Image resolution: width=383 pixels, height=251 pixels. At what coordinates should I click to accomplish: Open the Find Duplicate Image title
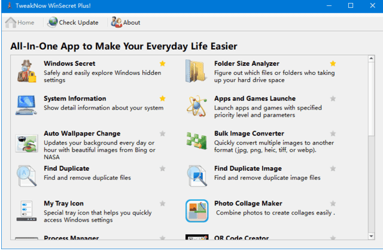click(x=248, y=168)
